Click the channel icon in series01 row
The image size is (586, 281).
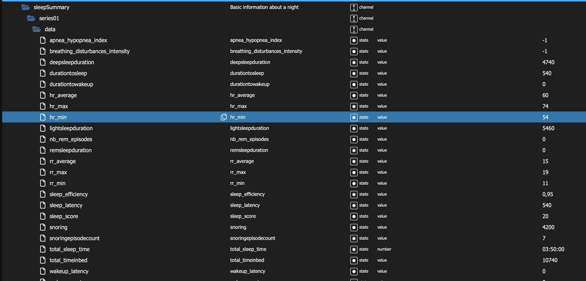pyautogui.click(x=354, y=18)
